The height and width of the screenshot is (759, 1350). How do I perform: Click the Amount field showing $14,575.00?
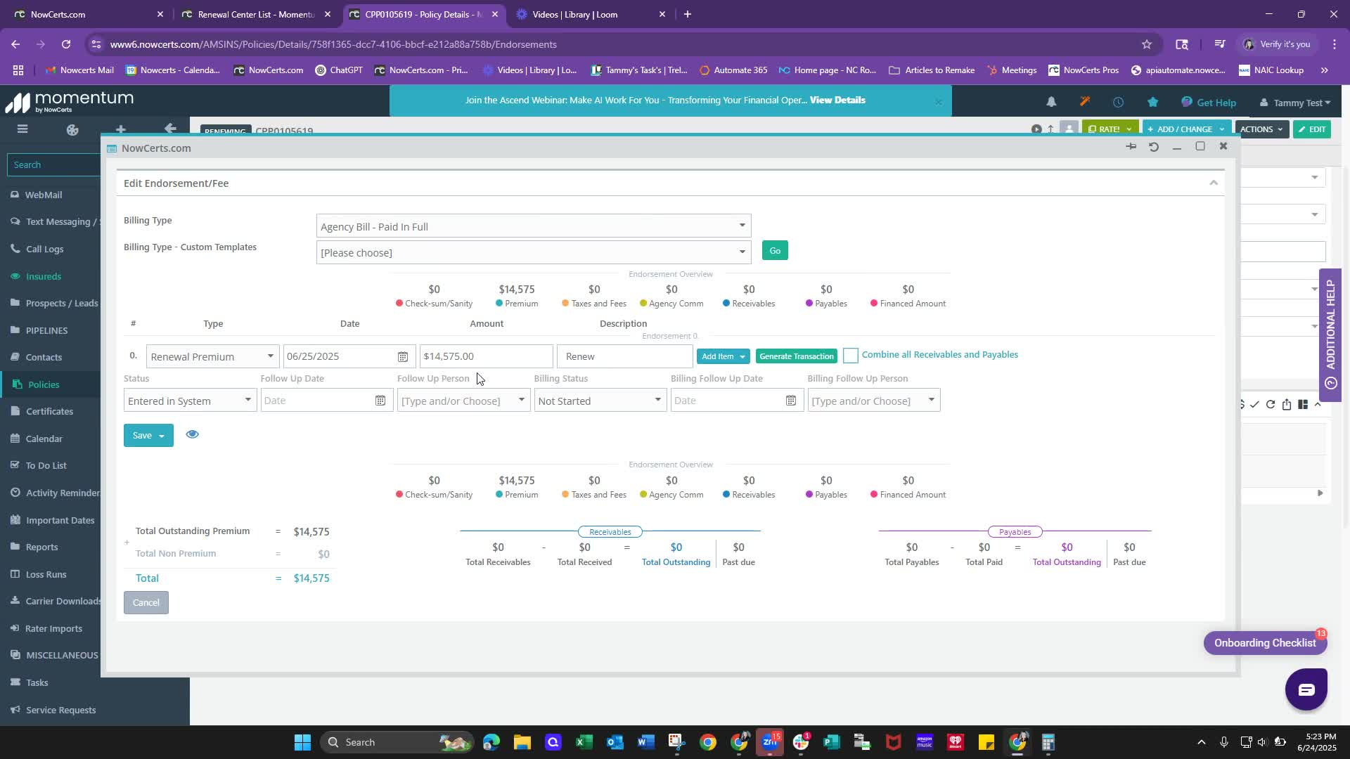coord(485,356)
